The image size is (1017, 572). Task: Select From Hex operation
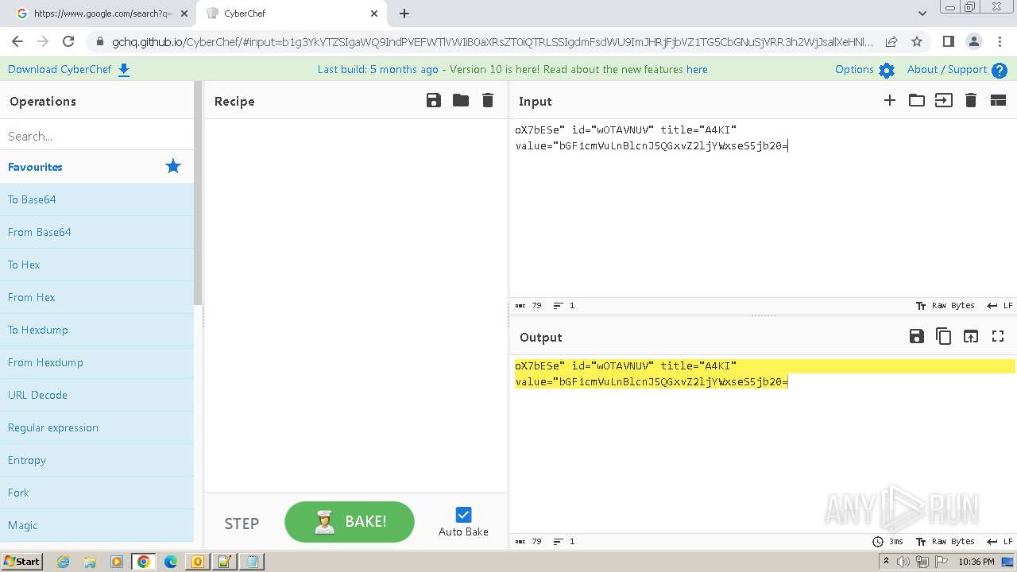[x=97, y=297]
